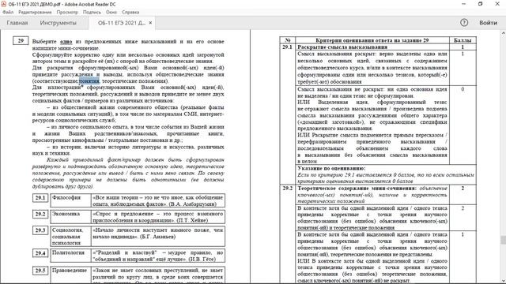The width and height of the screenshot is (506, 284).
Task: Click the Политология table cell
Action: click(70, 256)
